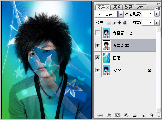Image resolution: width=162 pixels, height=120 pixels.
Task: Click the 正片叠底 blend mode box
Action: tap(107, 14)
